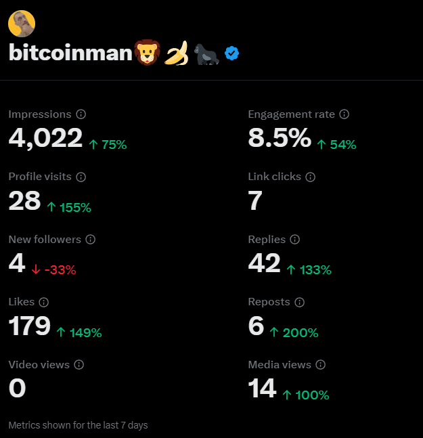The height and width of the screenshot is (438, 423).
Task: Click the New followers info icon
Action: (91, 240)
